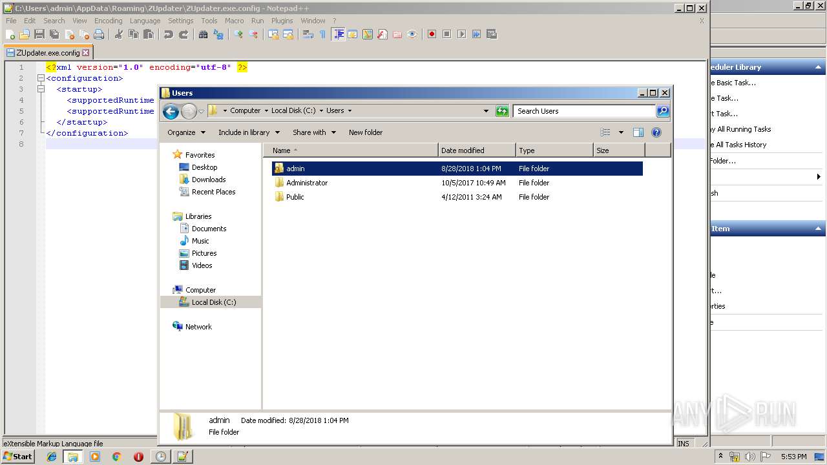Toggle word wrap in Notepad++ toolbar

coord(308,34)
